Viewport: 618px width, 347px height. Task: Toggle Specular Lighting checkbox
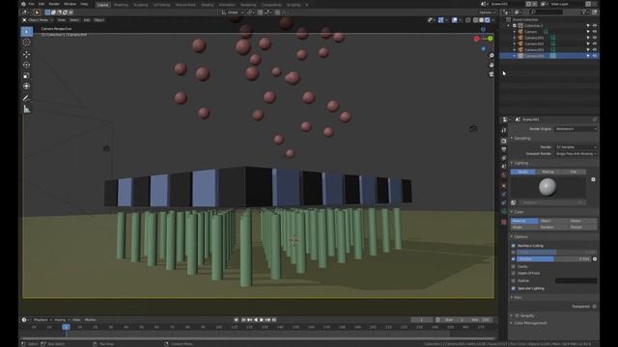pyautogui.click(x=513, y=288)
